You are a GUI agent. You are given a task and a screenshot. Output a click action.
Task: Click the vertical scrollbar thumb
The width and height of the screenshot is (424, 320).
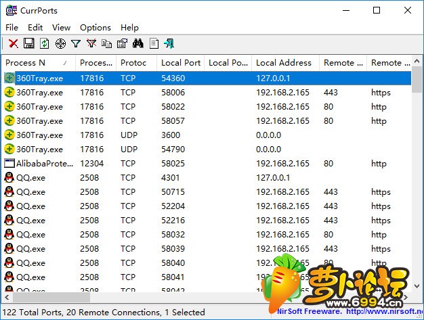[417, 80]
